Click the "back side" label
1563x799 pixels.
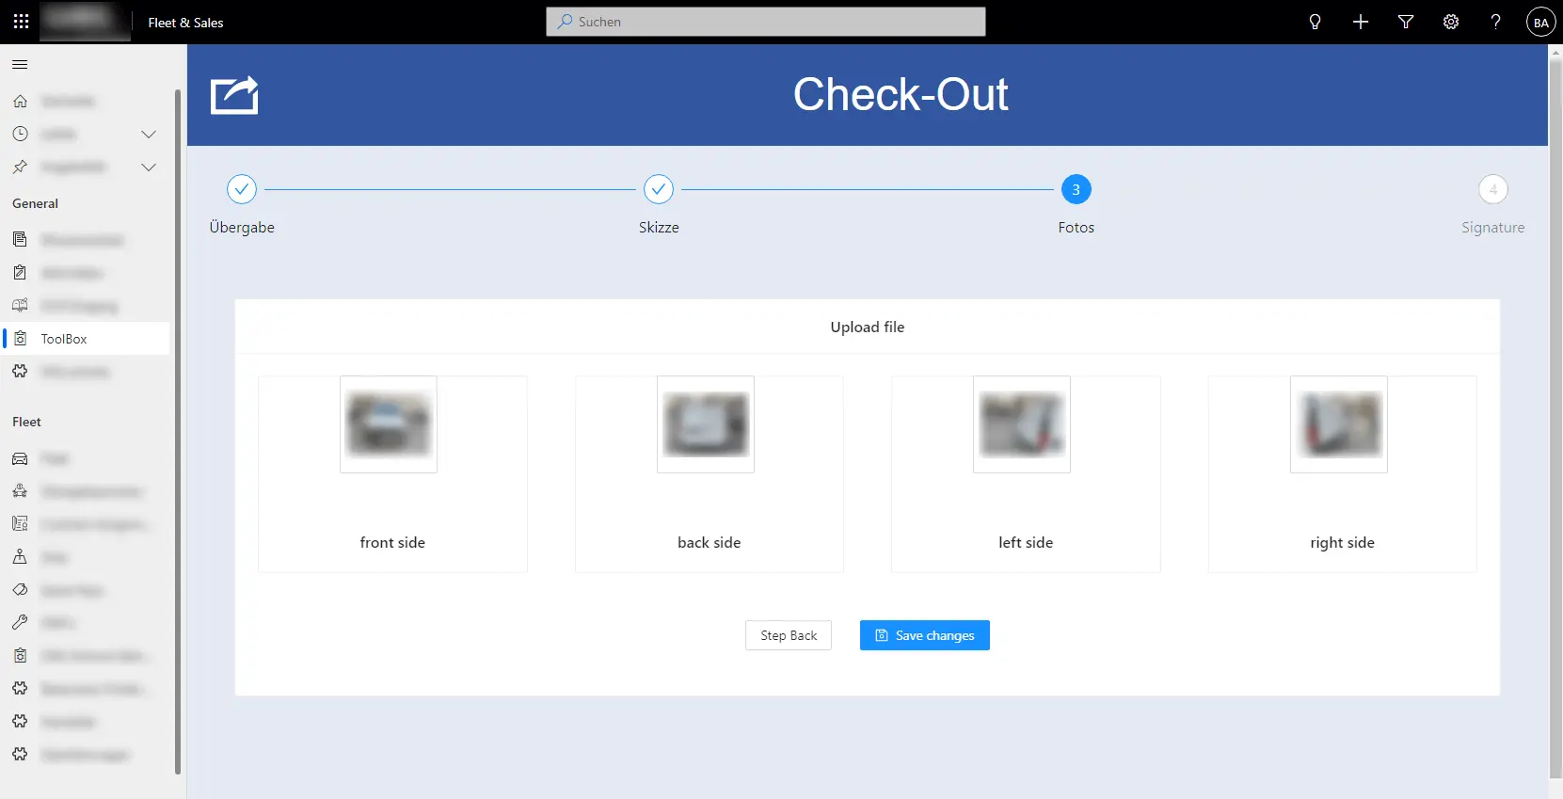(x=710, y=542)
